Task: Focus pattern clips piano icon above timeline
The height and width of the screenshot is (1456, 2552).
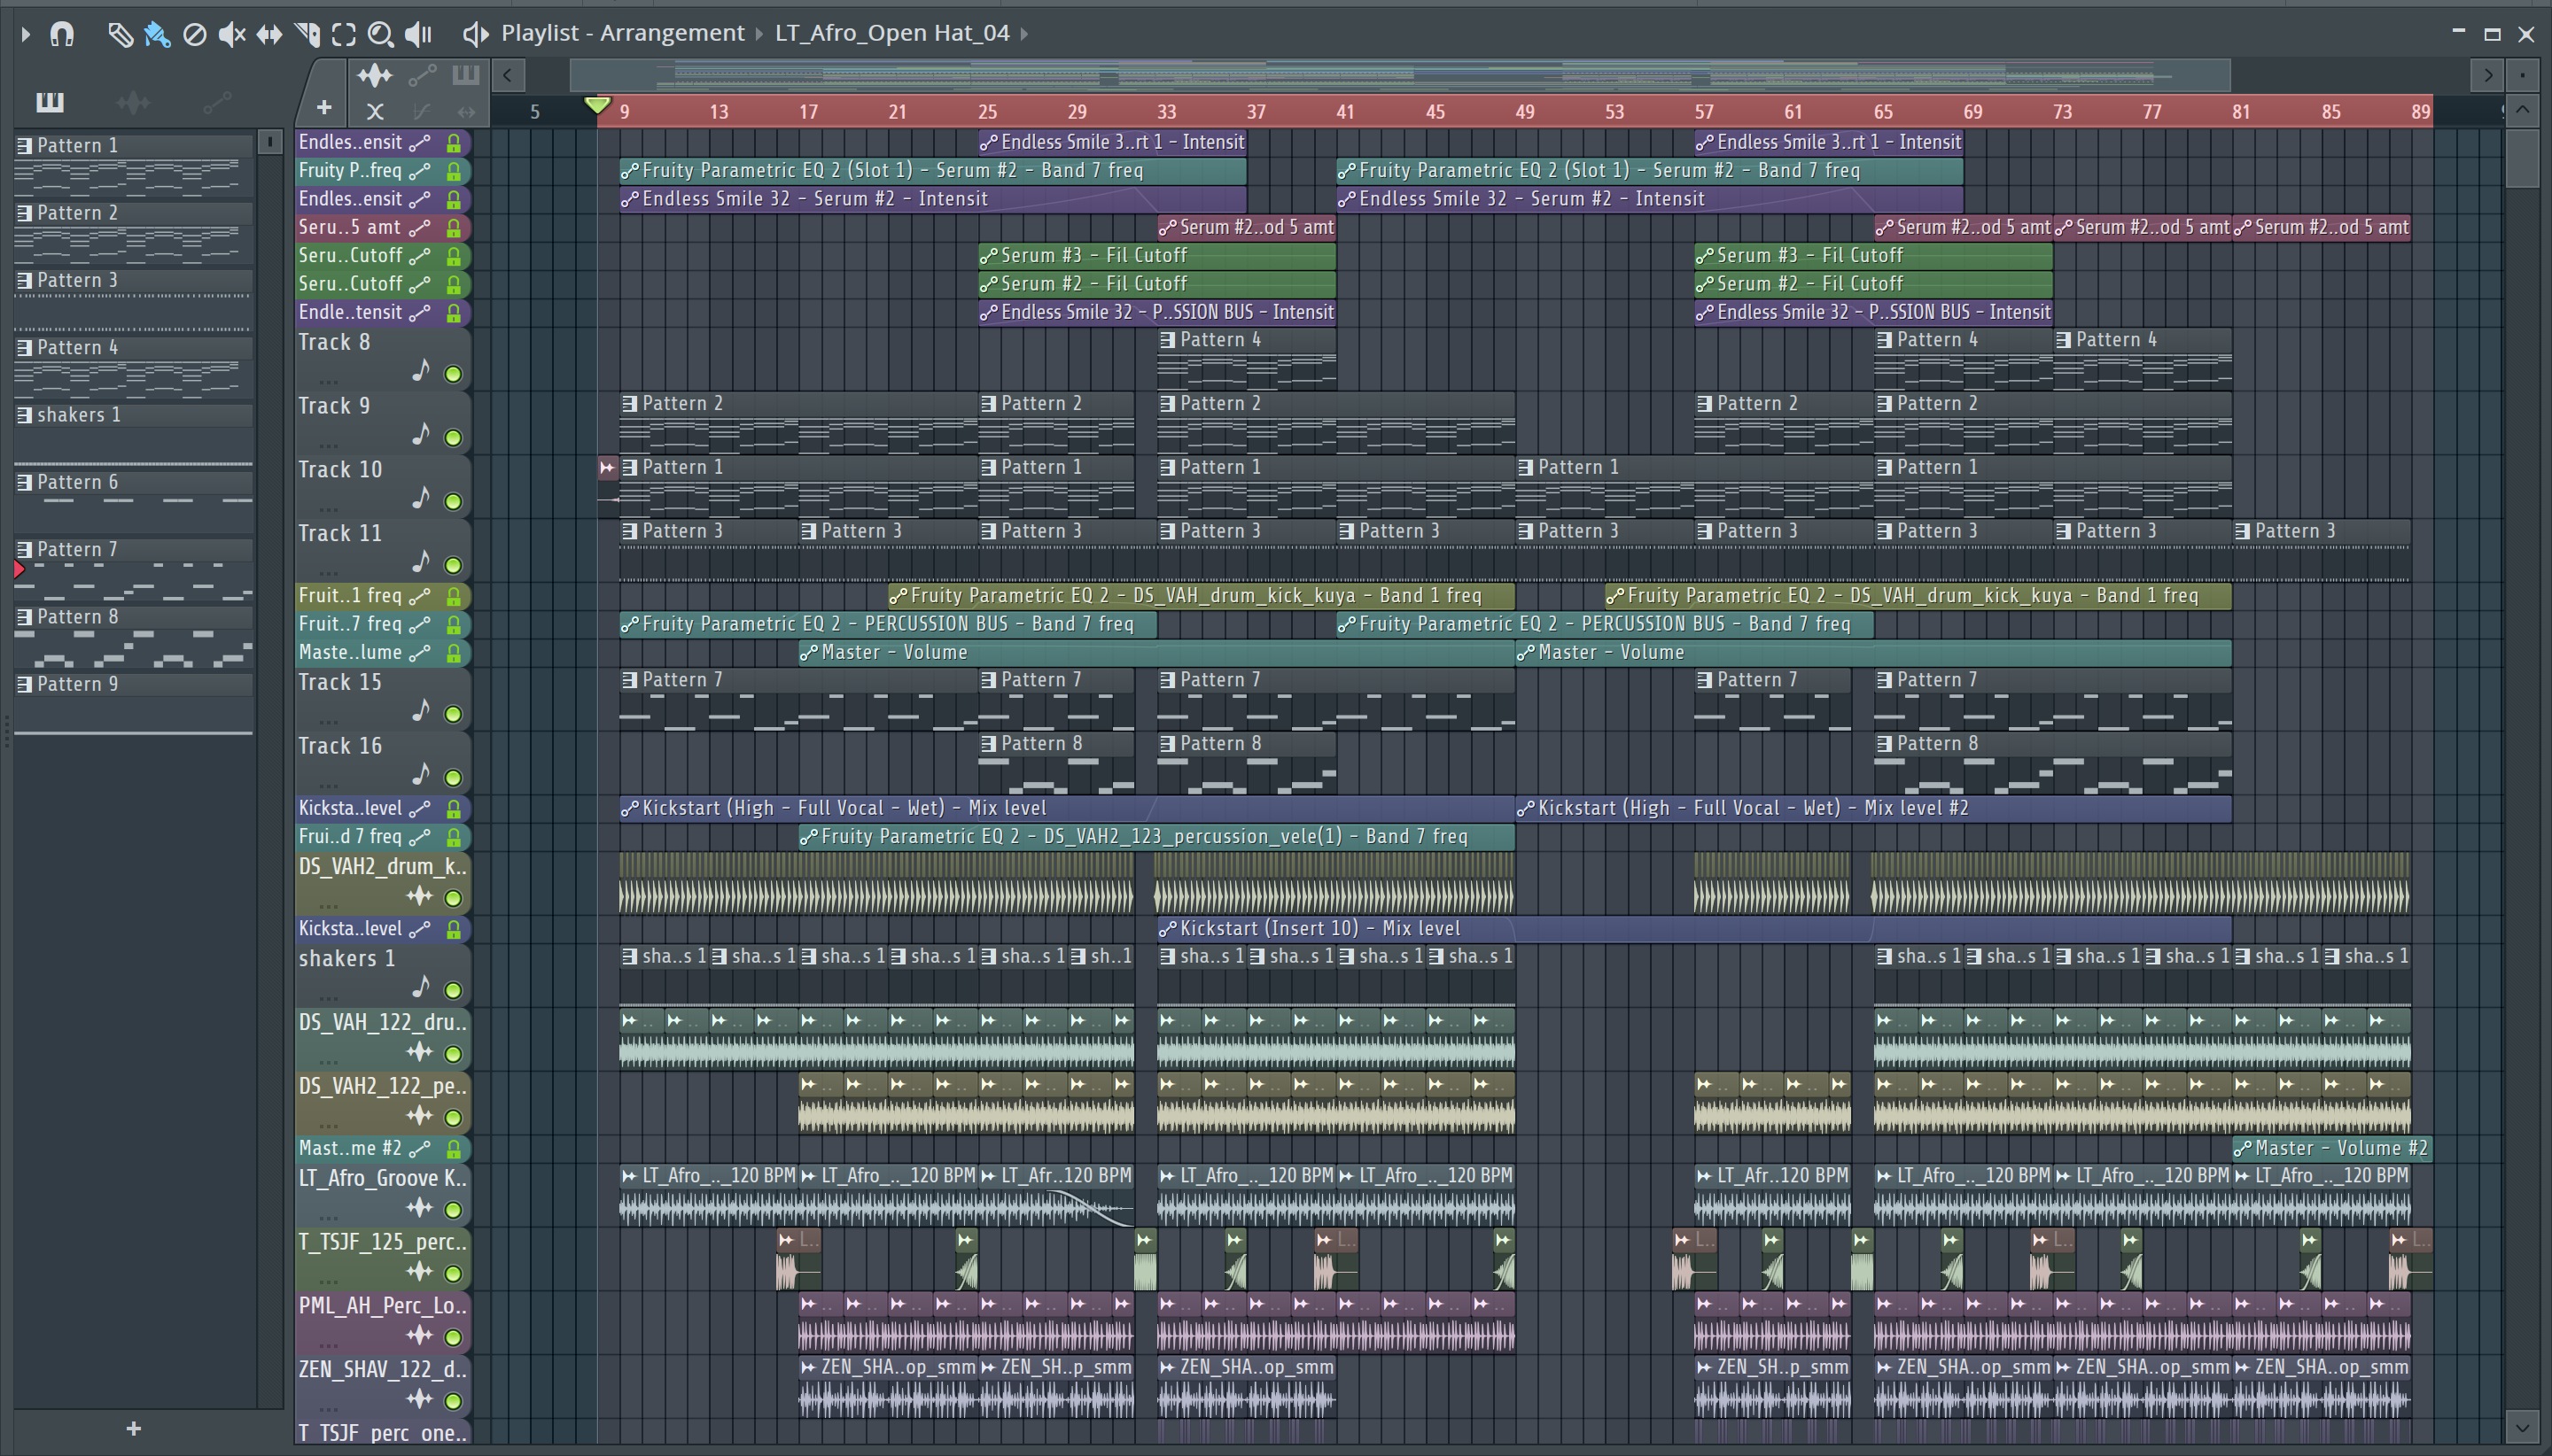Action: tap(466, 74)
